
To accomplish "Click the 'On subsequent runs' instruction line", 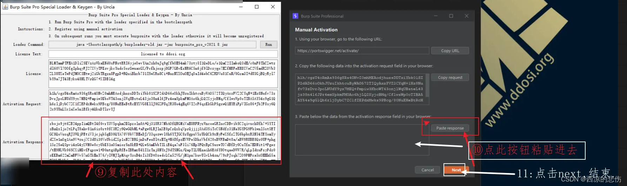I will click(156, 36).
